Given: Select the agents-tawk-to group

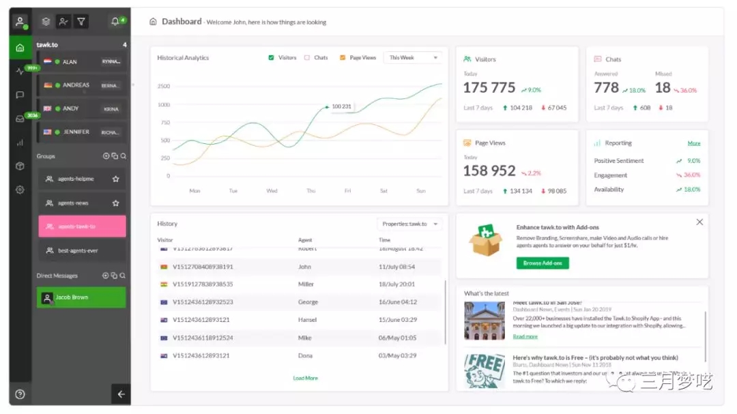Looking at the screenshot, I should (x=82, y=226).
